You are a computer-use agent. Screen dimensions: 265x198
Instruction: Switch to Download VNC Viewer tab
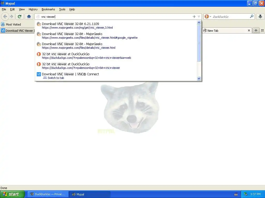(x=17, y=31)
